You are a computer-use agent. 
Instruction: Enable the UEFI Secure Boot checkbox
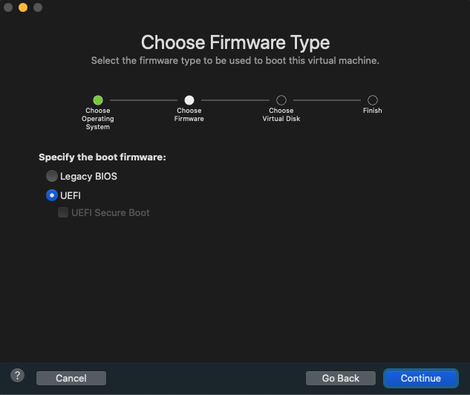63,213
